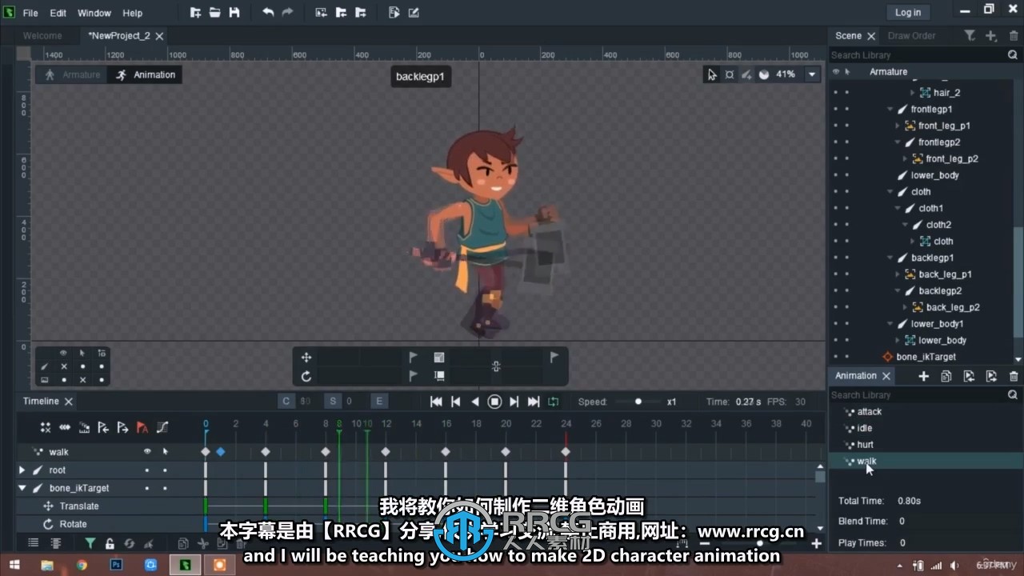Click the Scene search magnifier icon

pyautogui.click(x=1012, y=55)
